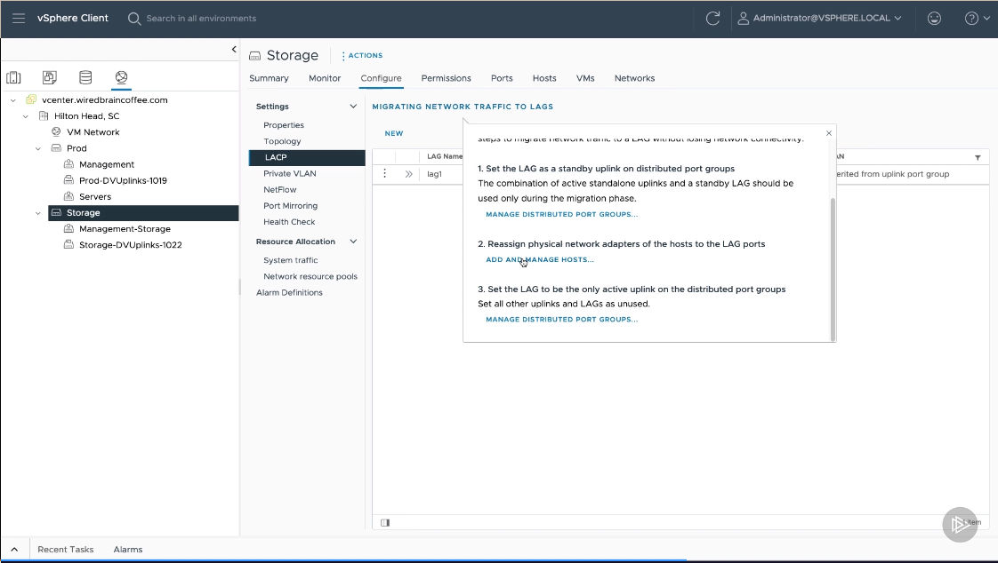Image resolution: width=998 pixels, height=563 pixels.
Task: Switch to Storage inventory view icon
Action: click(85, 78)
